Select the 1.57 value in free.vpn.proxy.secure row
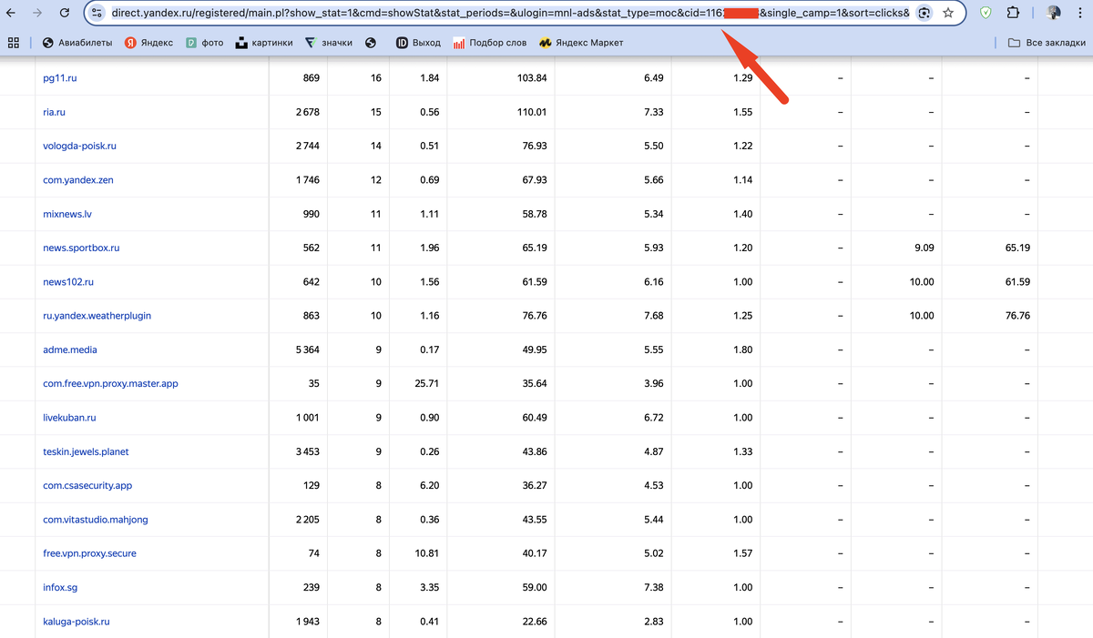This screenshot has height=638, width=1093. click(742, 553)
